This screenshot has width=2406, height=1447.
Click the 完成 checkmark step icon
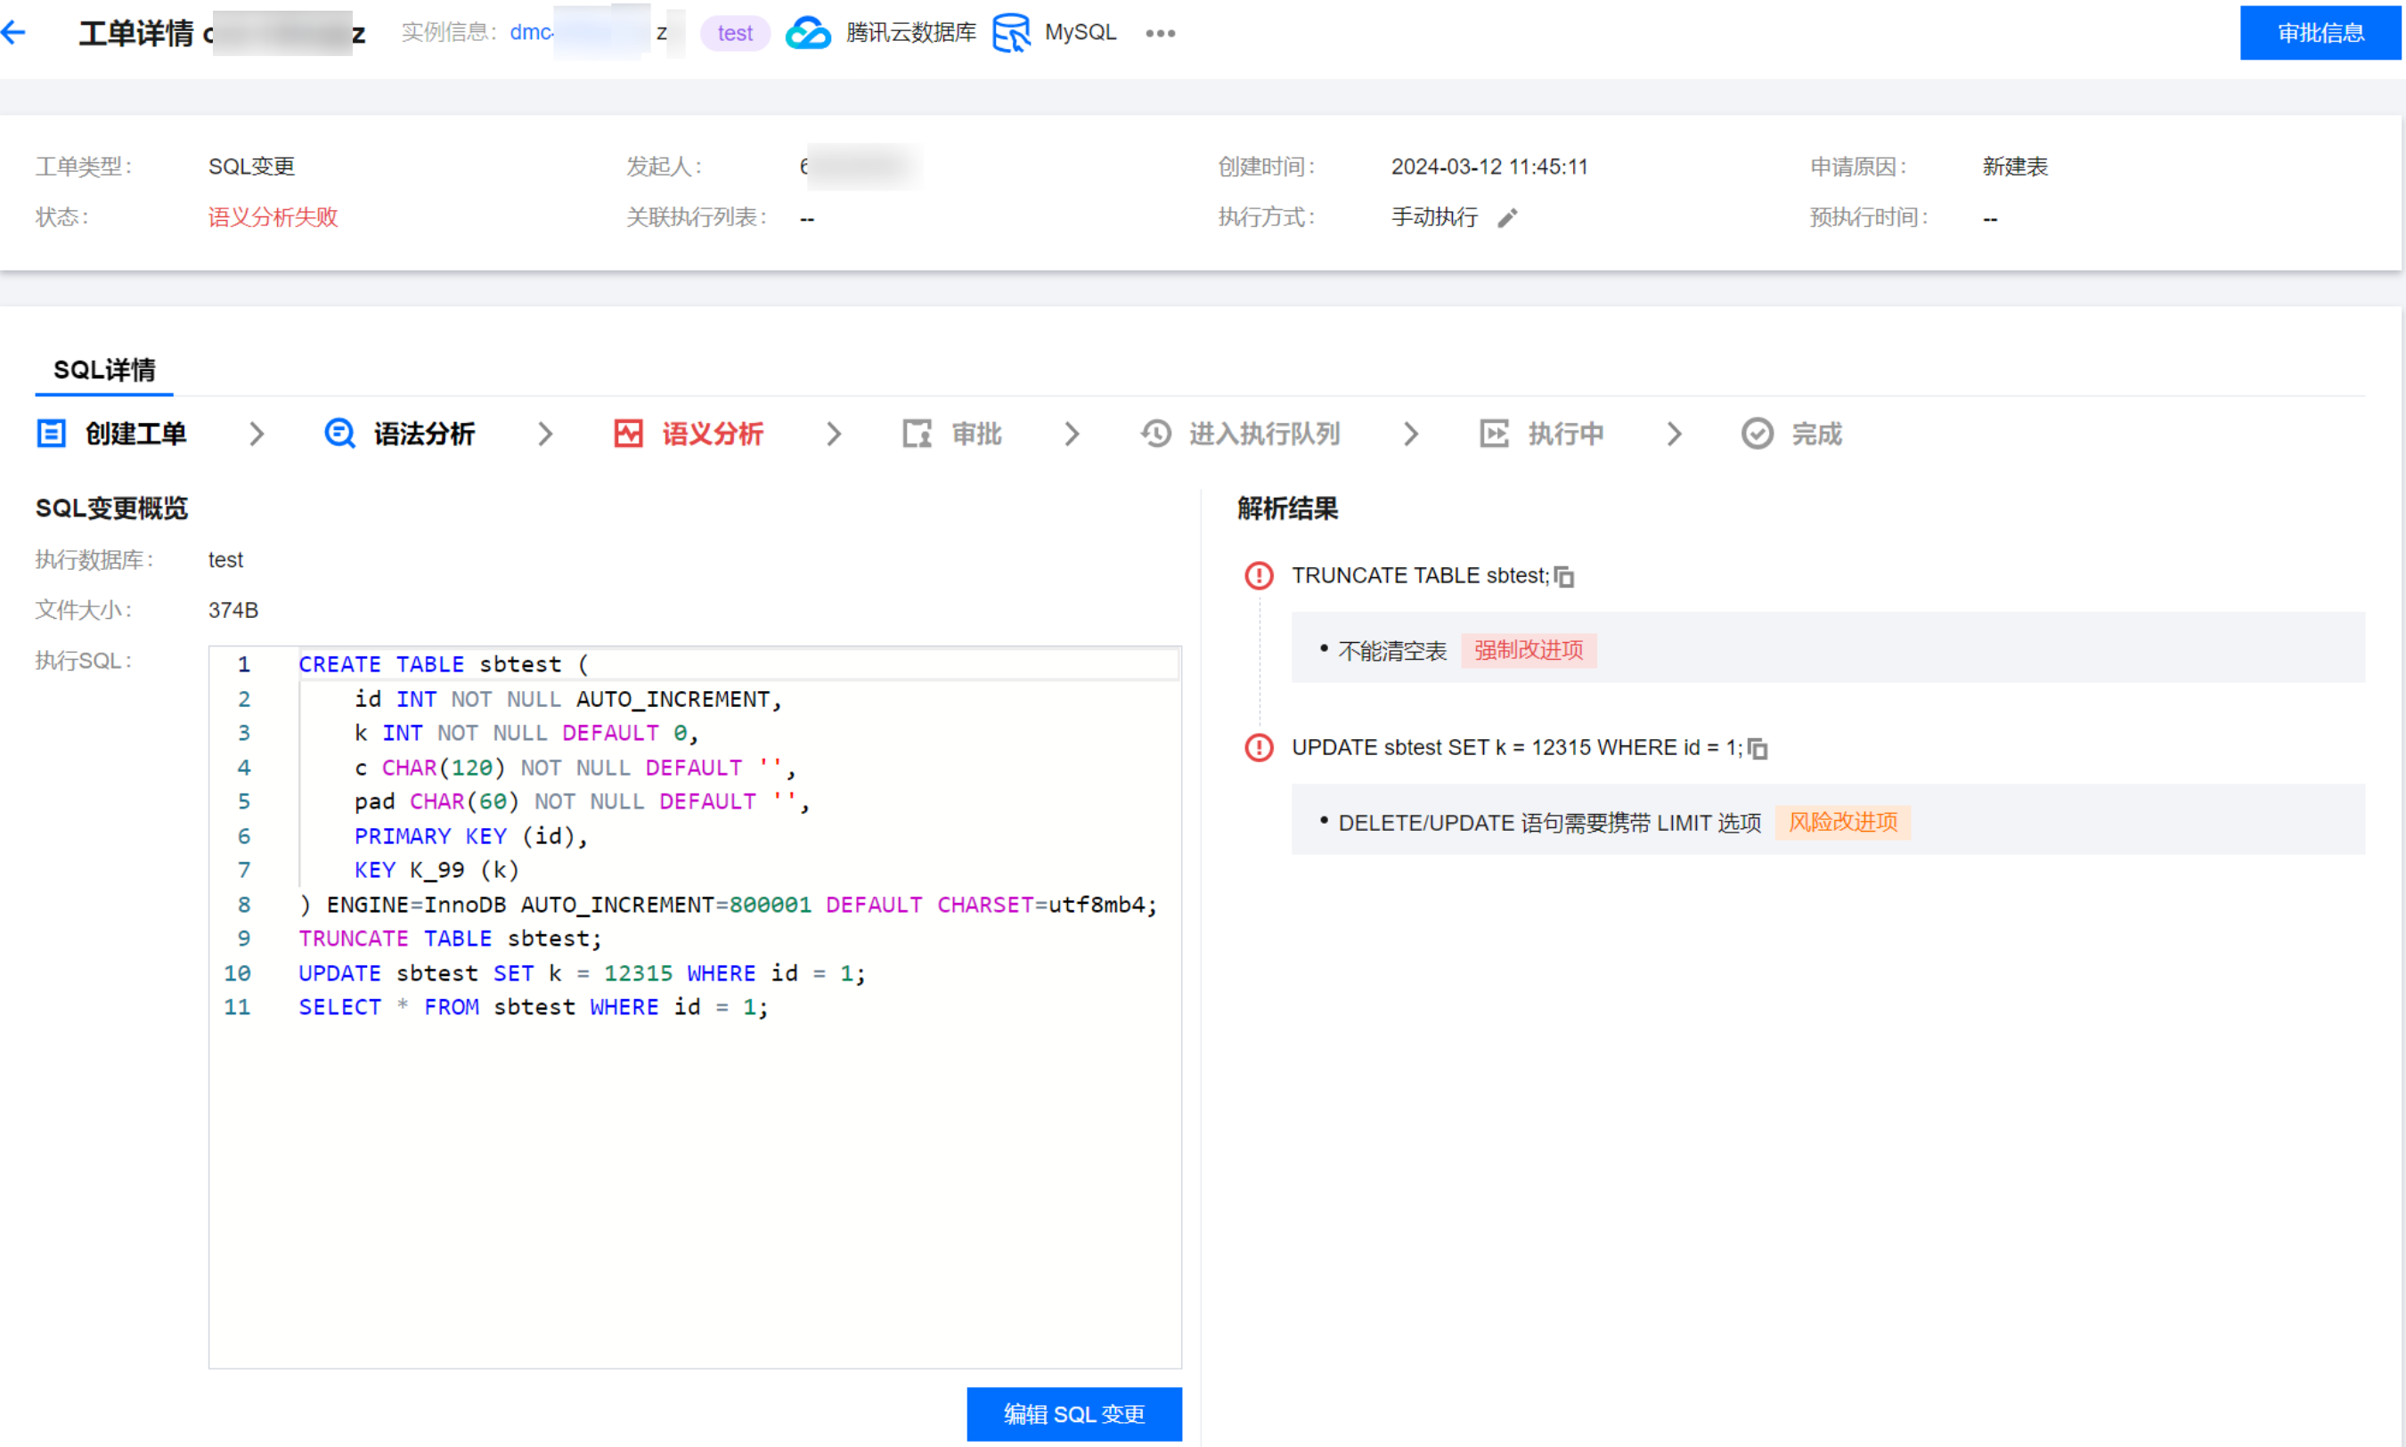(x=1758, y=433)
